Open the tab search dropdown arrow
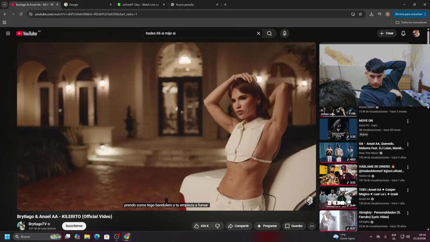Viewport: 430px width, 242px height. click(x=4, y=5)
